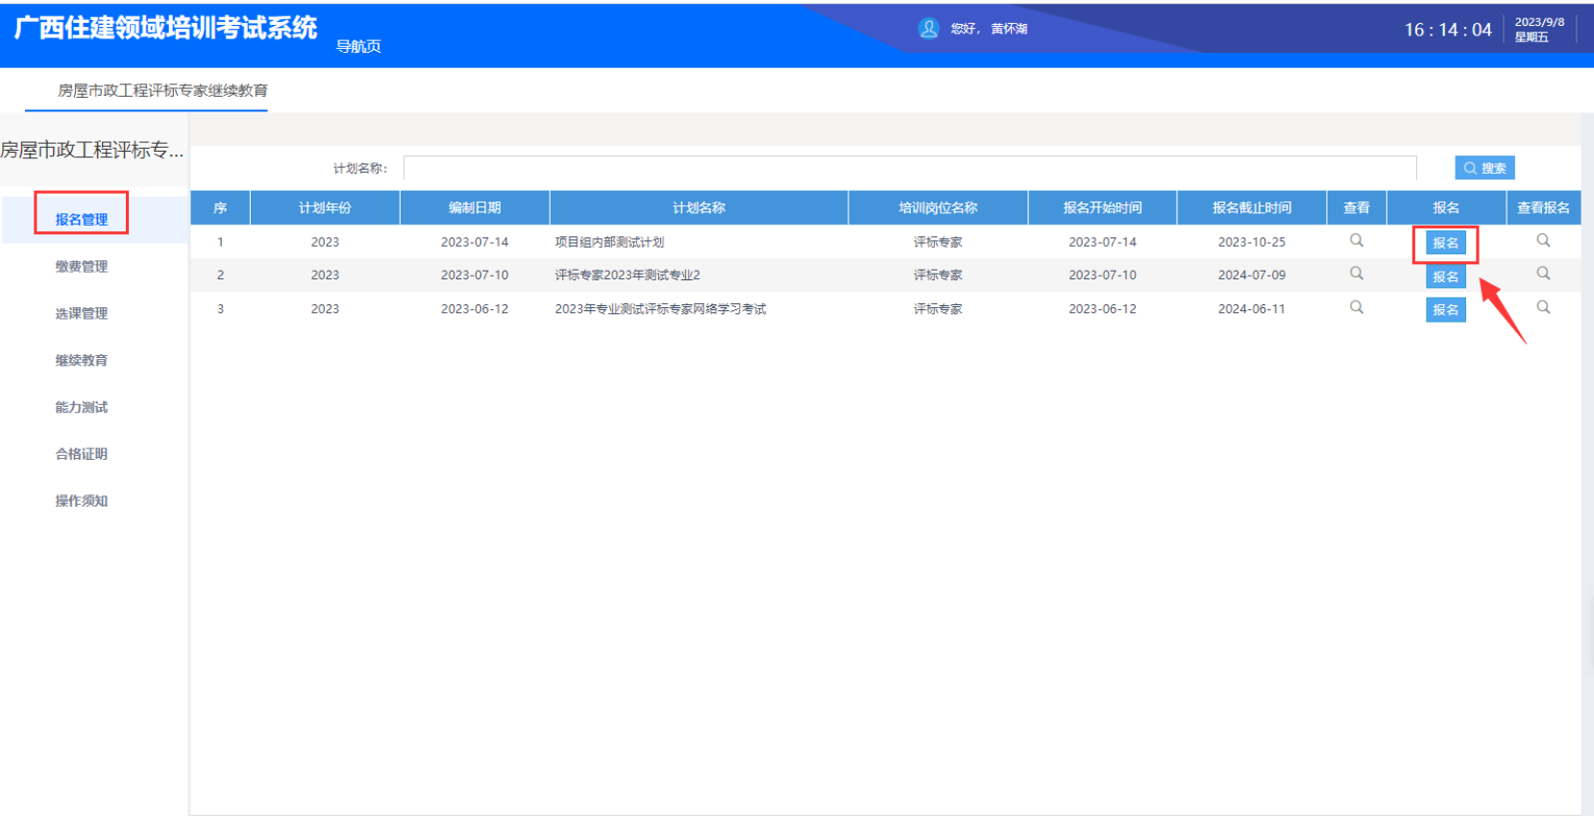Click the view magnifier icon for row 3

[1356, 307]
